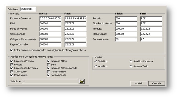The width and height of the screenshot is (178, 98).
Task: Focus Forma Acesso initial field
Action: click(126, 39)
